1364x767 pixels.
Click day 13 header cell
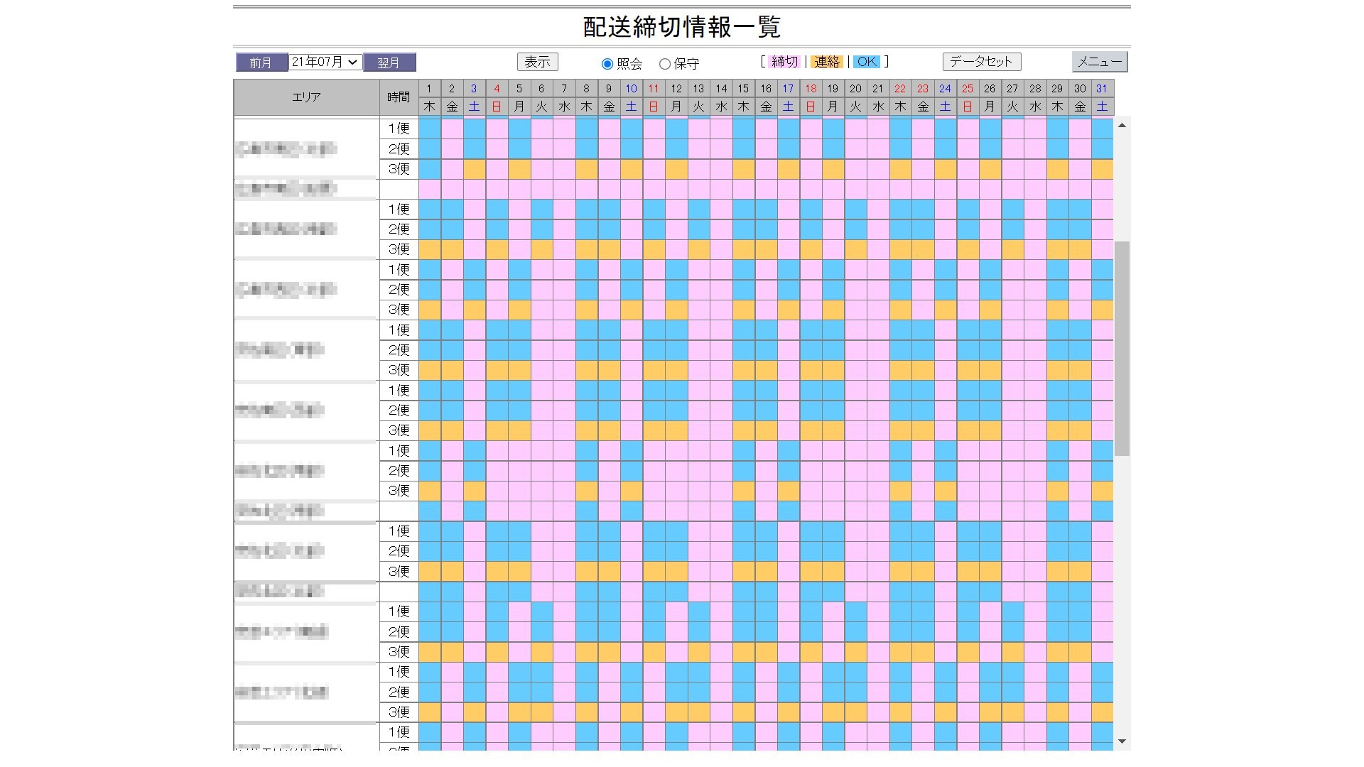point(698,89)
